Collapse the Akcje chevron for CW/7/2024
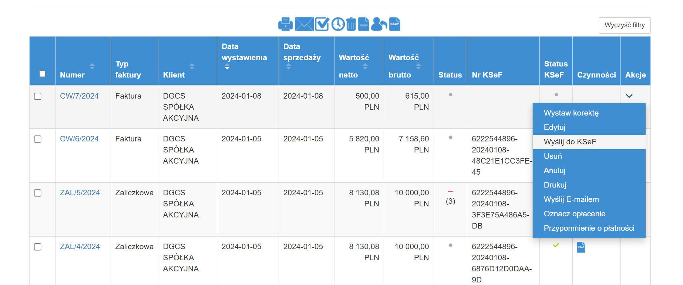The image size is (683, 285). pos(629,96)
